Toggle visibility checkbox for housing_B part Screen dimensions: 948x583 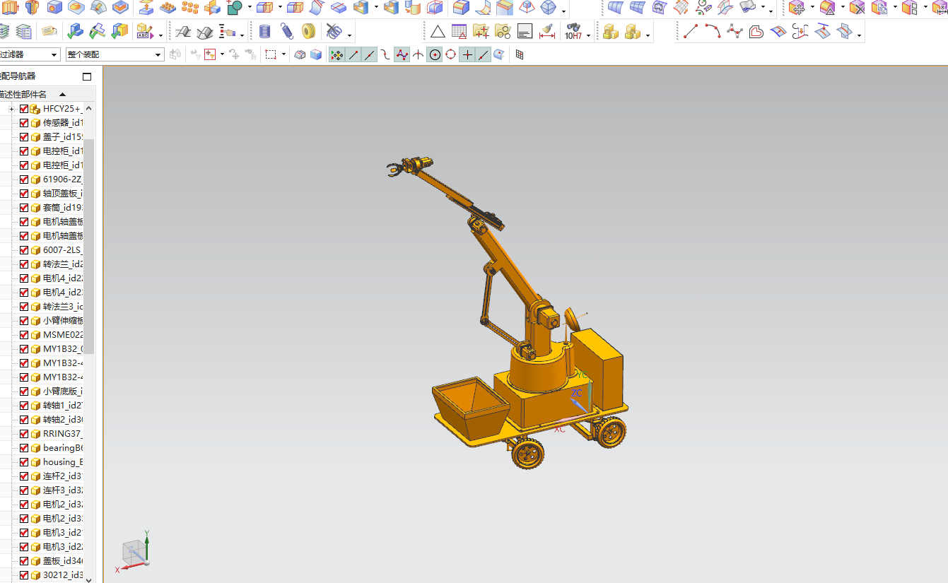point(24,462)
